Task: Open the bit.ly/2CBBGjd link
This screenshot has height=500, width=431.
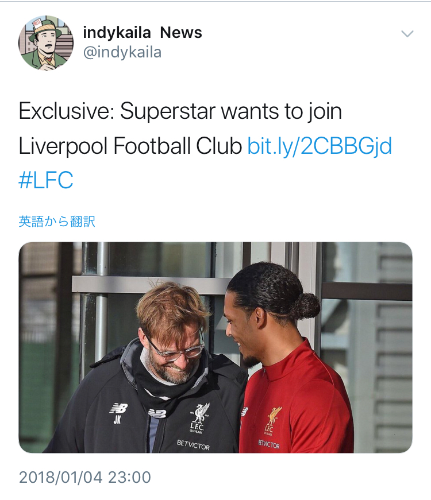Action: click(x=320, y=146)
